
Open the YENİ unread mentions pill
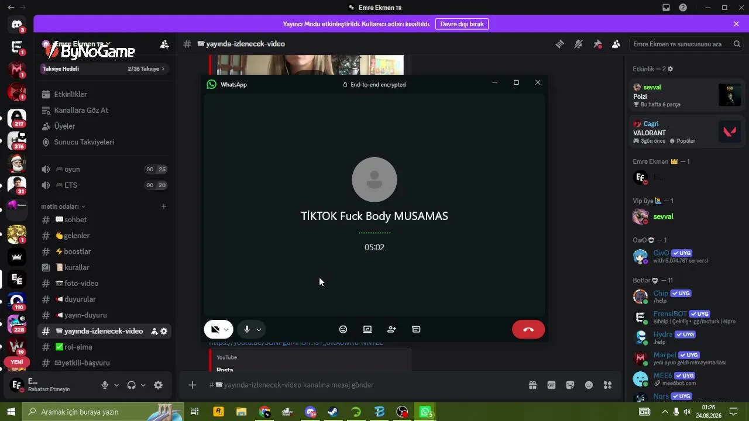tap(17, 362)
